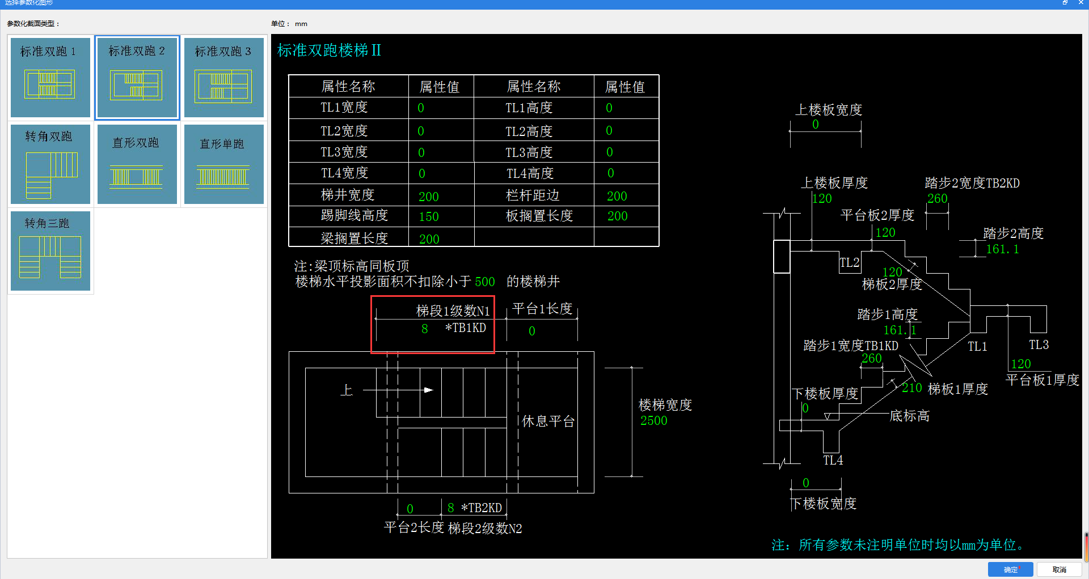Edit the TL3宽度 value cell
1089x579 pixels.
click(x=421, y=152)
